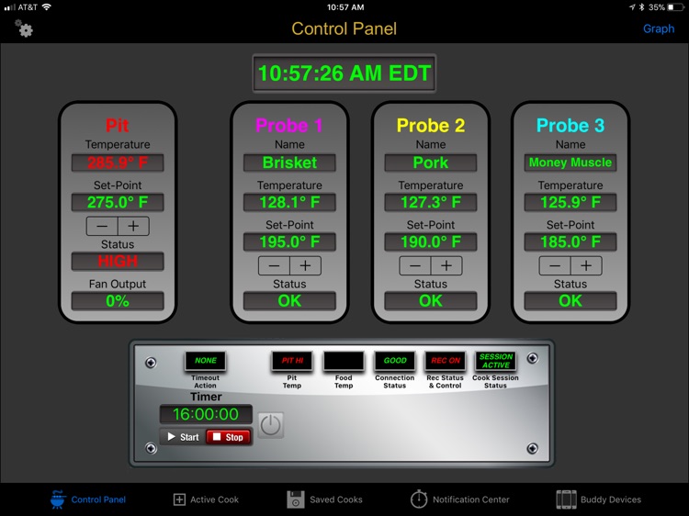Open the Buddy Devices tab
Viewport: 689px width, 516px height.
click(598, 499)
